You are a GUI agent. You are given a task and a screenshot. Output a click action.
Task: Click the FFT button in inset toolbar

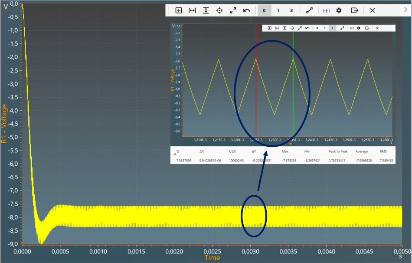352,28
